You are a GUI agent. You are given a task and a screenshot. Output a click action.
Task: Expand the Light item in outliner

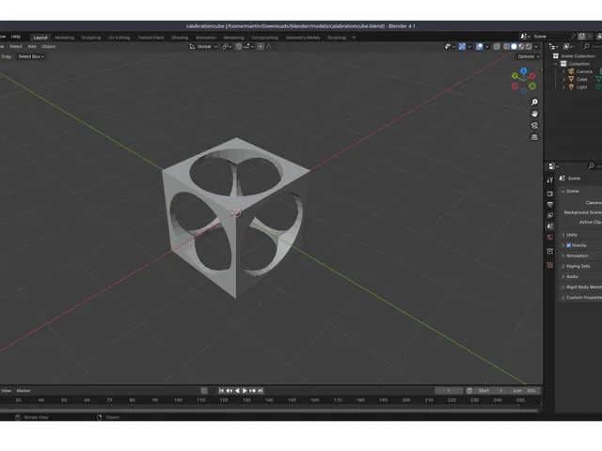563,87
